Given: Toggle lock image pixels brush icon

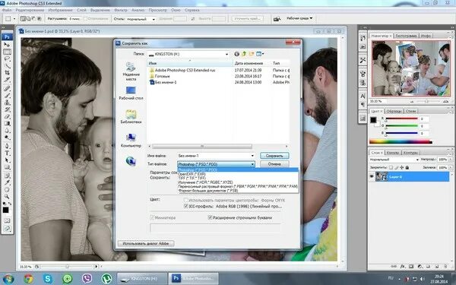Looking at the screenshot, I should click(397, 167).
